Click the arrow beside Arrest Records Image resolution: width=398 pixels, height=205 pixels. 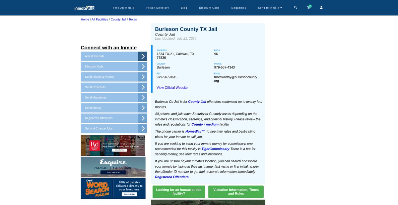pyautogui.click(x=143, y=56)
